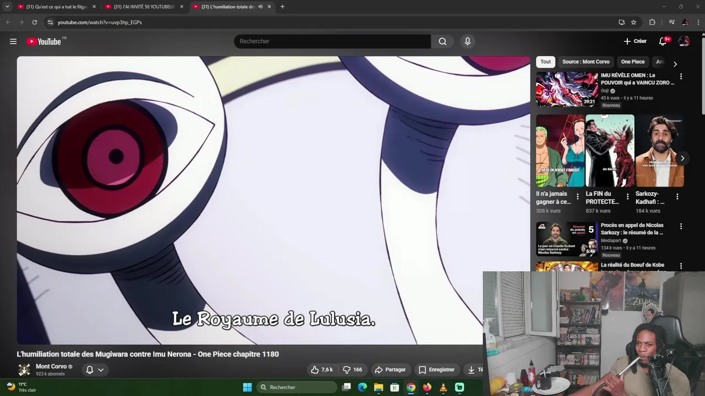Click the search magnifier button
Screen dimensions: 705x396
click(x=442, y=41)
